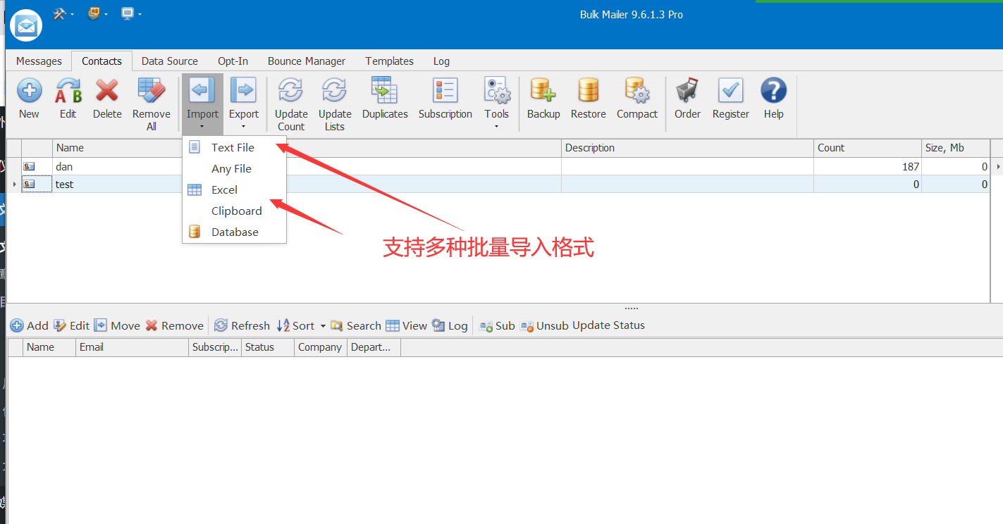Viewport: 1003px width, 524px height.
Task: Select the test contact group row
Action: coord(64,184)
